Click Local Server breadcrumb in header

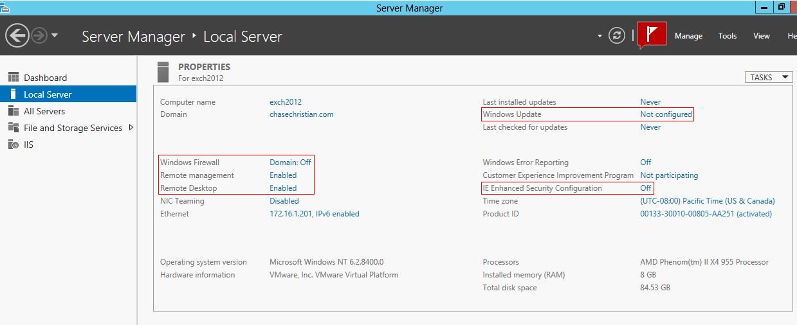243,37
